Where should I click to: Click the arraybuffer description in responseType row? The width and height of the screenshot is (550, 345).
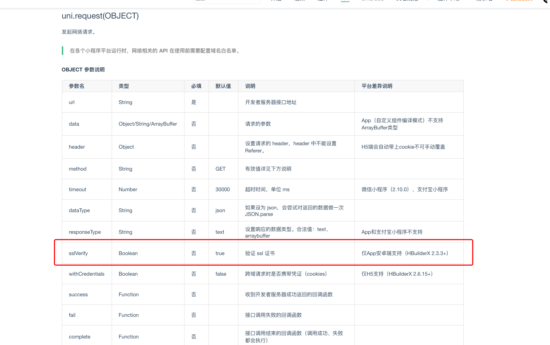(x=287, y=232)
